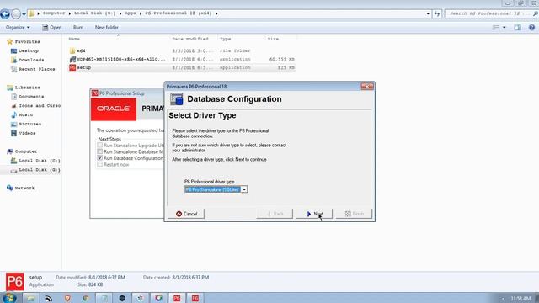This screenshot has width=539, height=303.
Task: Open Downloads in navigation pane
Action: pos(31,60)
